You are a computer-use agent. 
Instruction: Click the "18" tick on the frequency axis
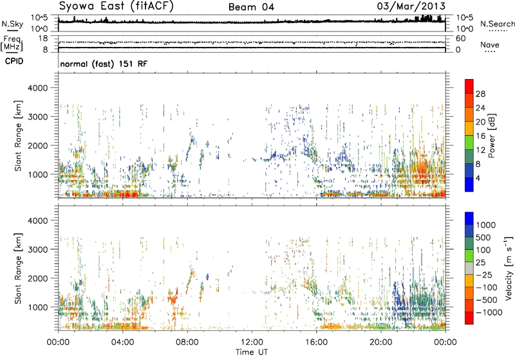tap(42, 39)
